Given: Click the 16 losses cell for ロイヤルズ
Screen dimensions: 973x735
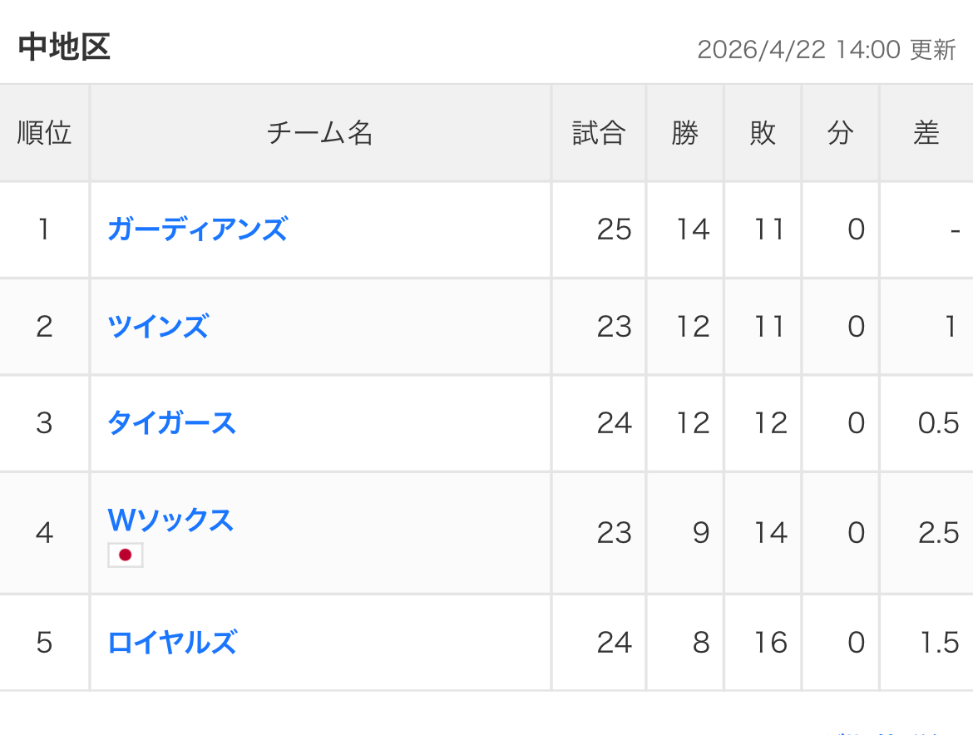Looking at the screenshot, I should (x=770, y=643).
